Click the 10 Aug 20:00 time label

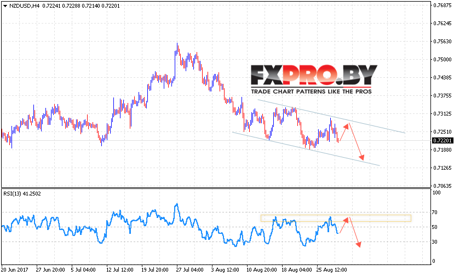pos(262,270)
